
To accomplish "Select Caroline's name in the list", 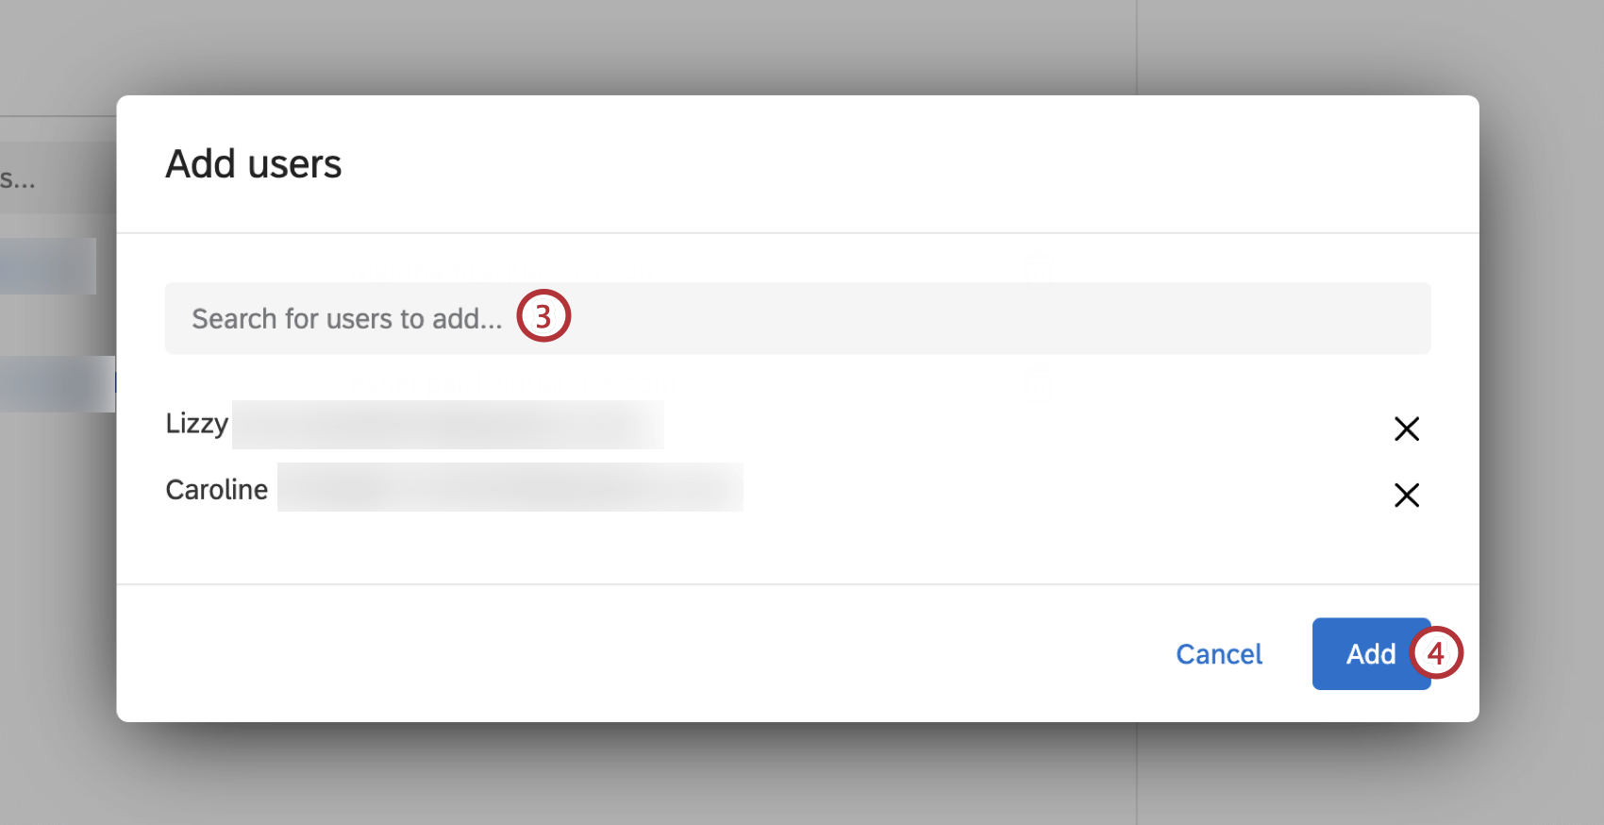I will [216, 489].
